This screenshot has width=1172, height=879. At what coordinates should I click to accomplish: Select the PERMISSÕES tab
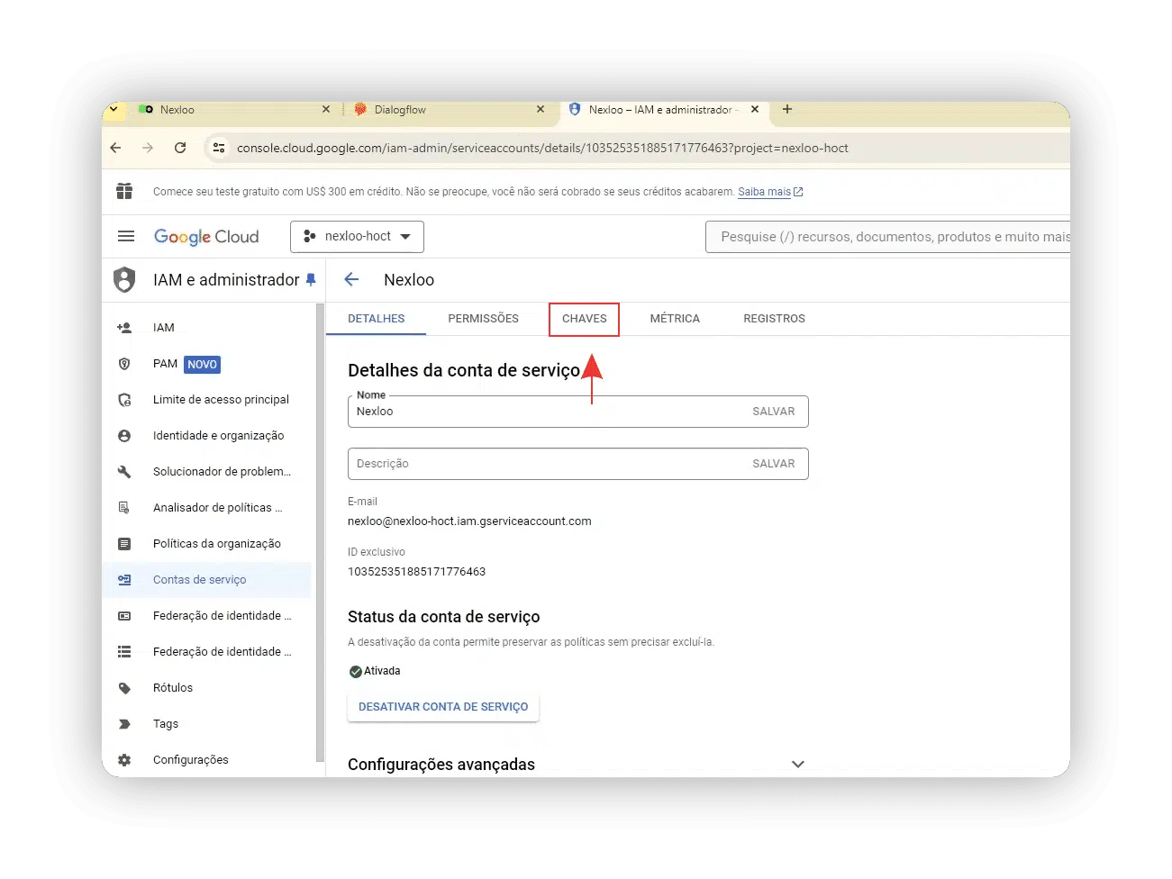(x=483, y=319)
